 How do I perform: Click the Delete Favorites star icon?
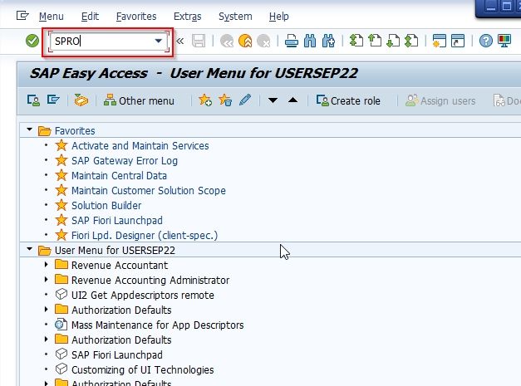click(x=225, y=100)
